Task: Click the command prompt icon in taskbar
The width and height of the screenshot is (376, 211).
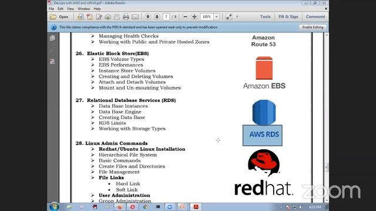Action: coord(158,207)
